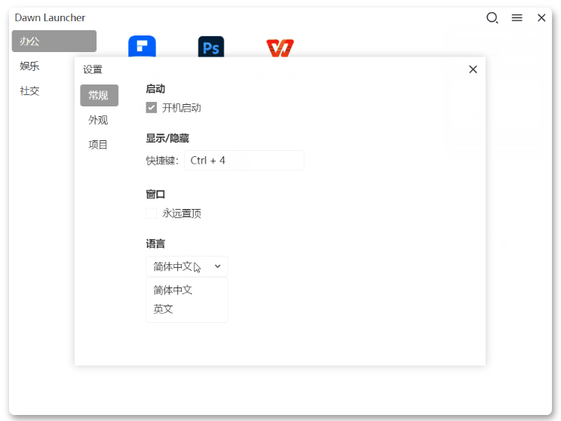This screenshot has width=561, height=421.
Task: Launch the Photoshop app icon
Action: coord(211,48)
